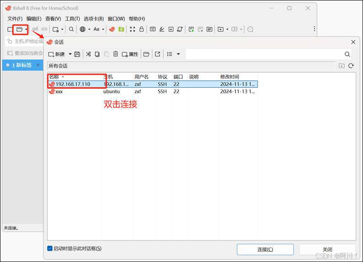Screen dimensions: 363x262
Task: Sort sessions by the 修改时间 column header
Action: point(238,77)
